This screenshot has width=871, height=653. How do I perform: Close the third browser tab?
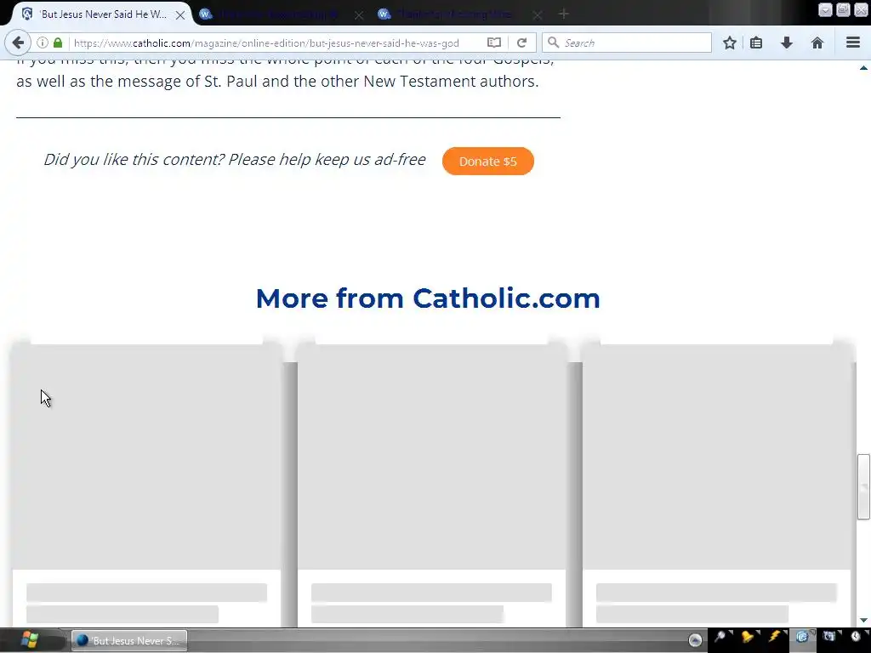(538, 15)
